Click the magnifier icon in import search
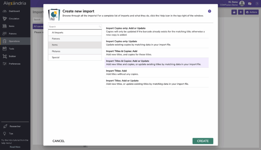The width and height of the screenshot is (261, 150). [100, 27]
